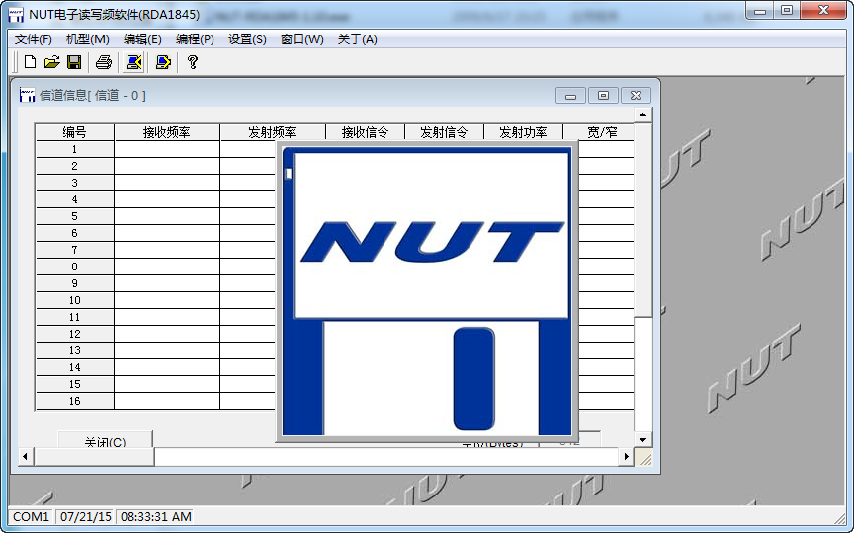Screen dimensions: 854x533
Task: Click the NUT splash logo image
Action: point(428,292)
